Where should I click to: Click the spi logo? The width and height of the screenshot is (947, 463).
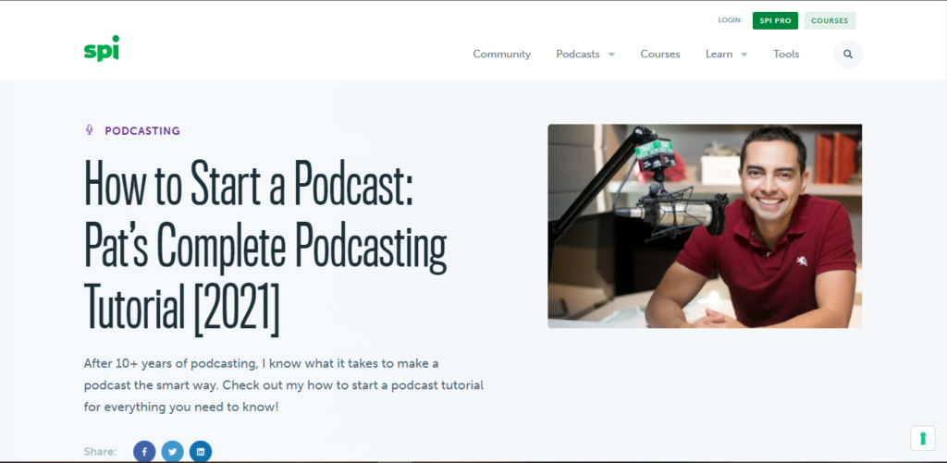102,48
